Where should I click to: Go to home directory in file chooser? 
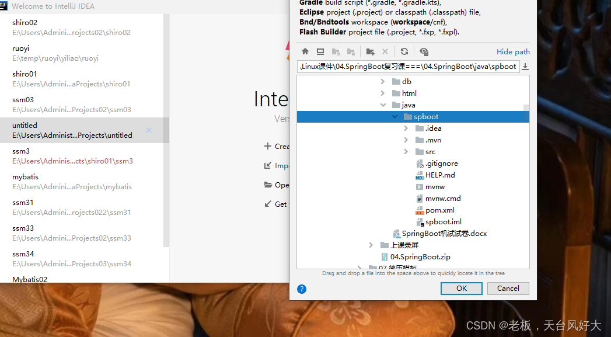[305, 51]
